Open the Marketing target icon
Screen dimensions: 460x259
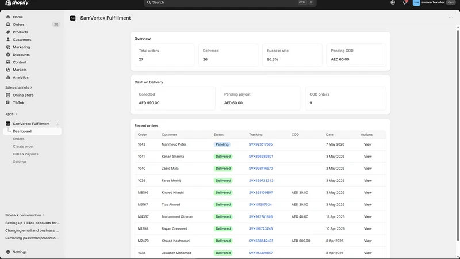point(8,47)
